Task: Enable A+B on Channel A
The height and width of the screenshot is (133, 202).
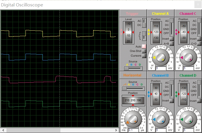Action: [x=171, y=43]
